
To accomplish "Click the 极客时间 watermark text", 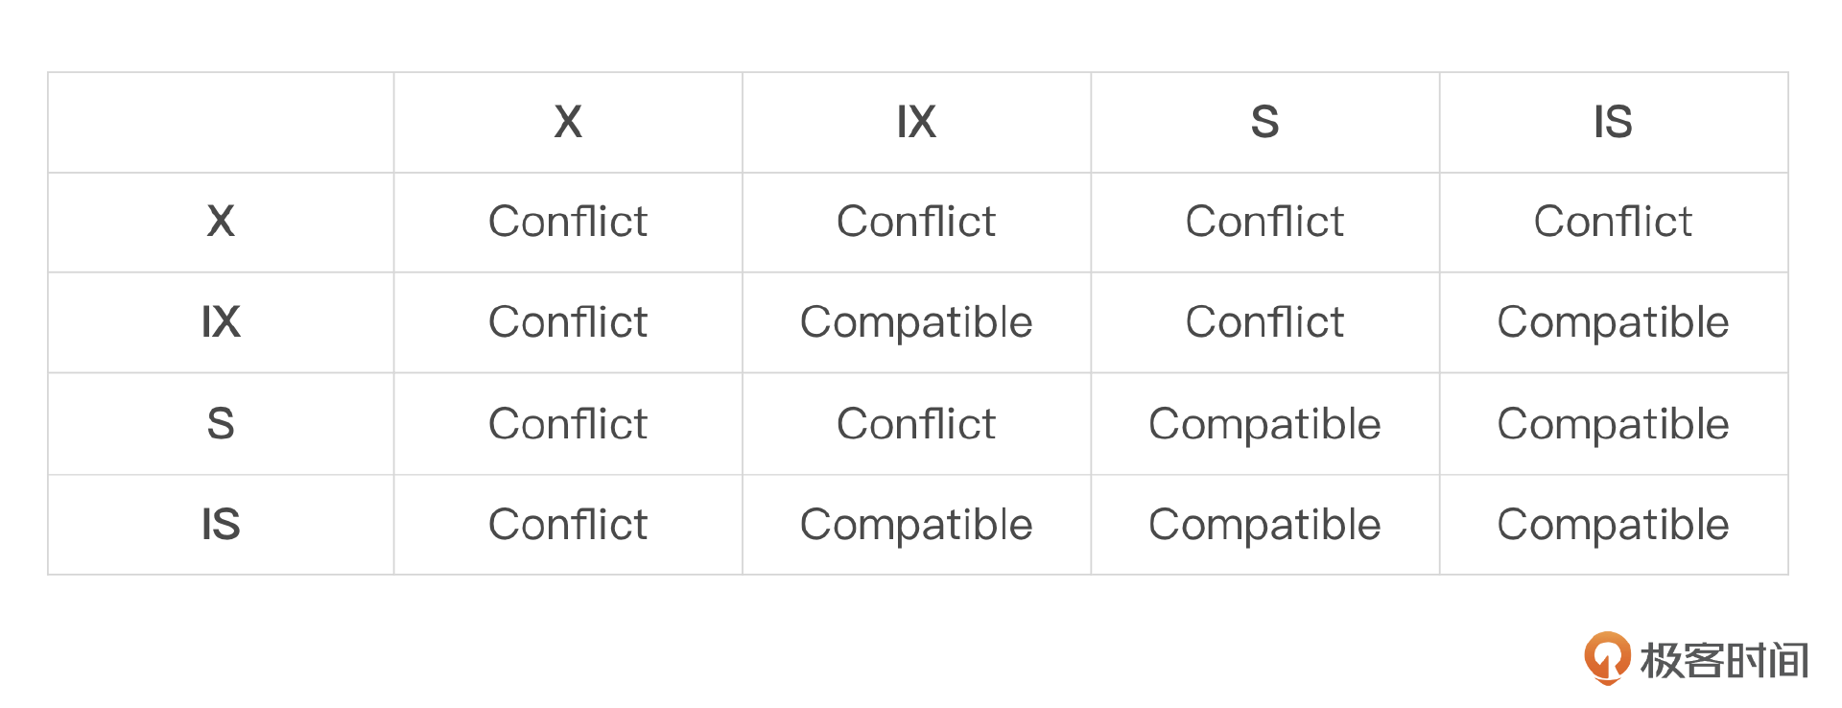I will [x=1724, y=661].
